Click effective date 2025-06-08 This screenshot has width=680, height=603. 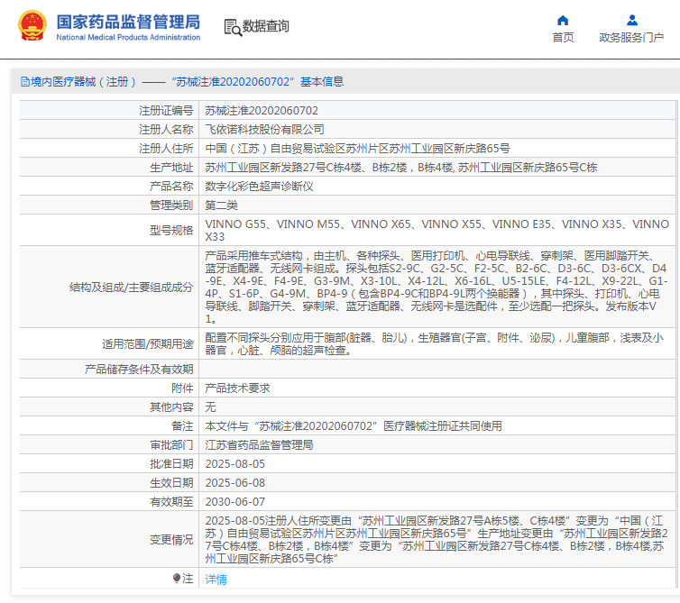point(235,483)
